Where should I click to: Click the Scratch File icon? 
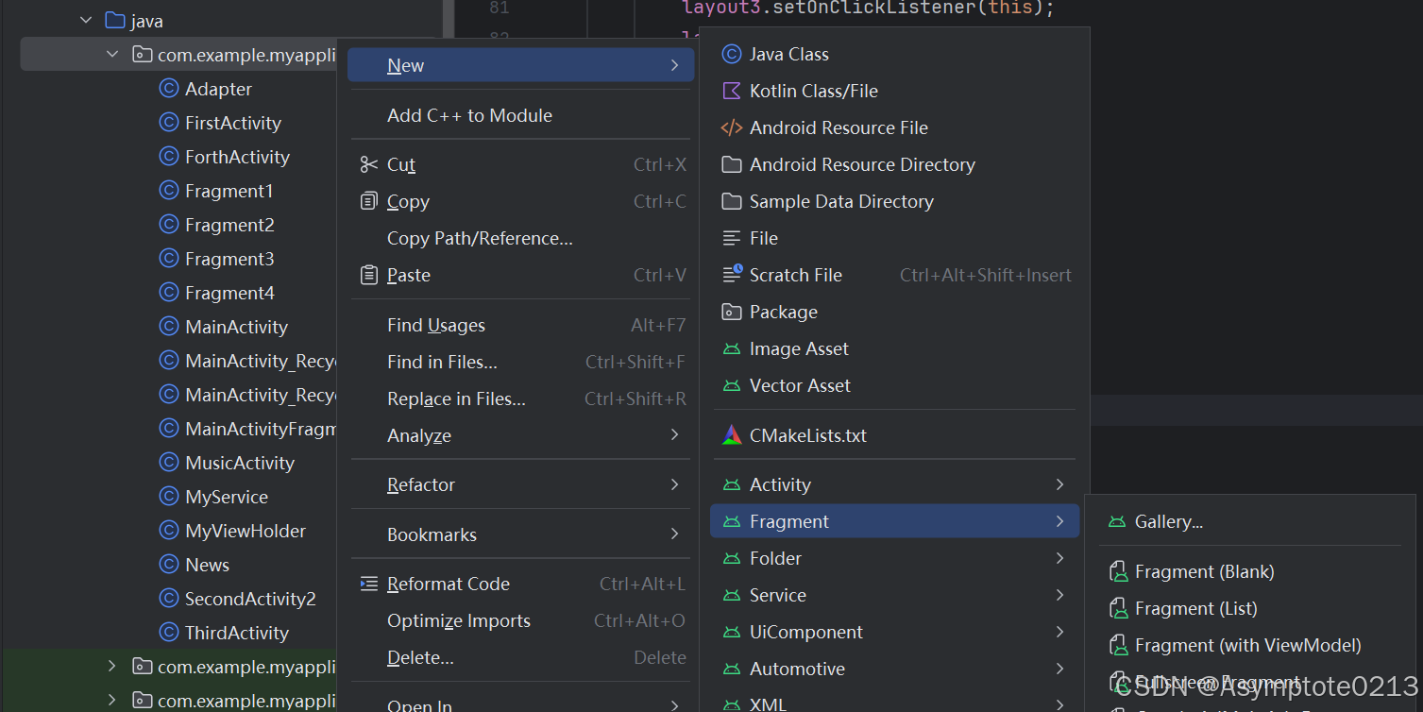(732, 275)
